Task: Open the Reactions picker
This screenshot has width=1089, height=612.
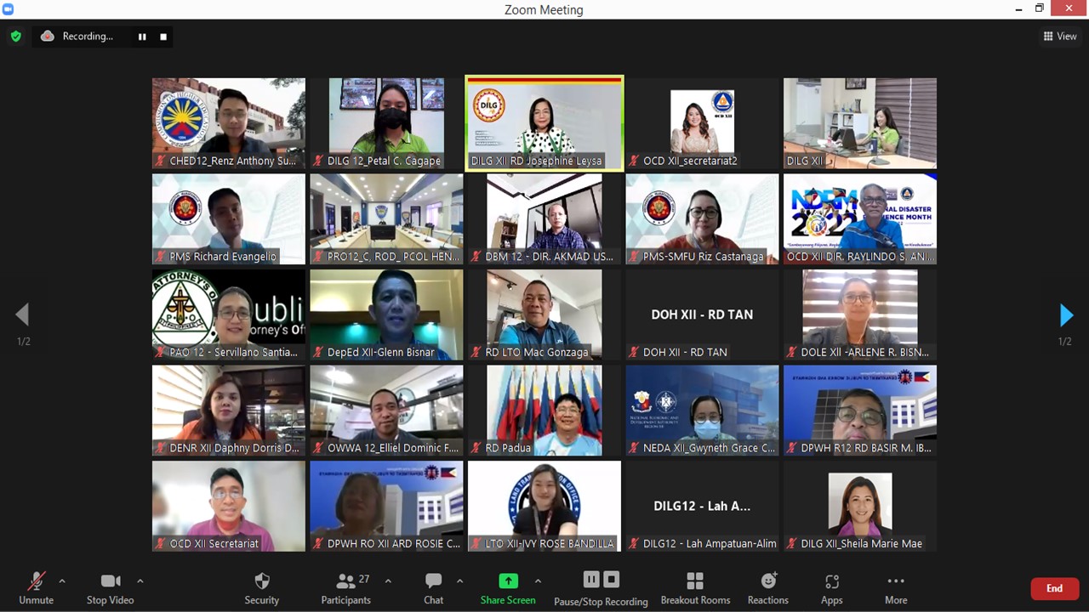Action: 768,587
